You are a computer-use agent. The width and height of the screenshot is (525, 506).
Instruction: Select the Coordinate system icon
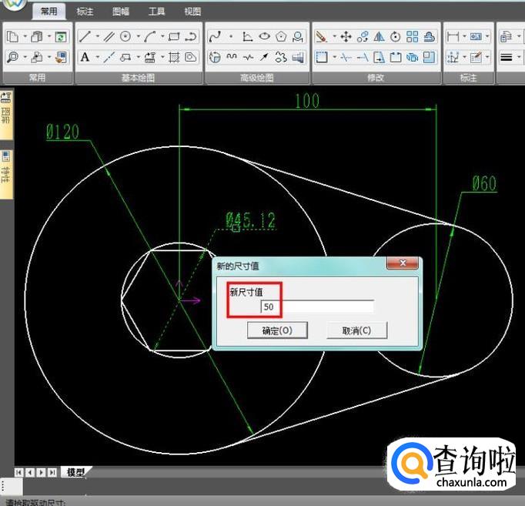pos(247,36)
